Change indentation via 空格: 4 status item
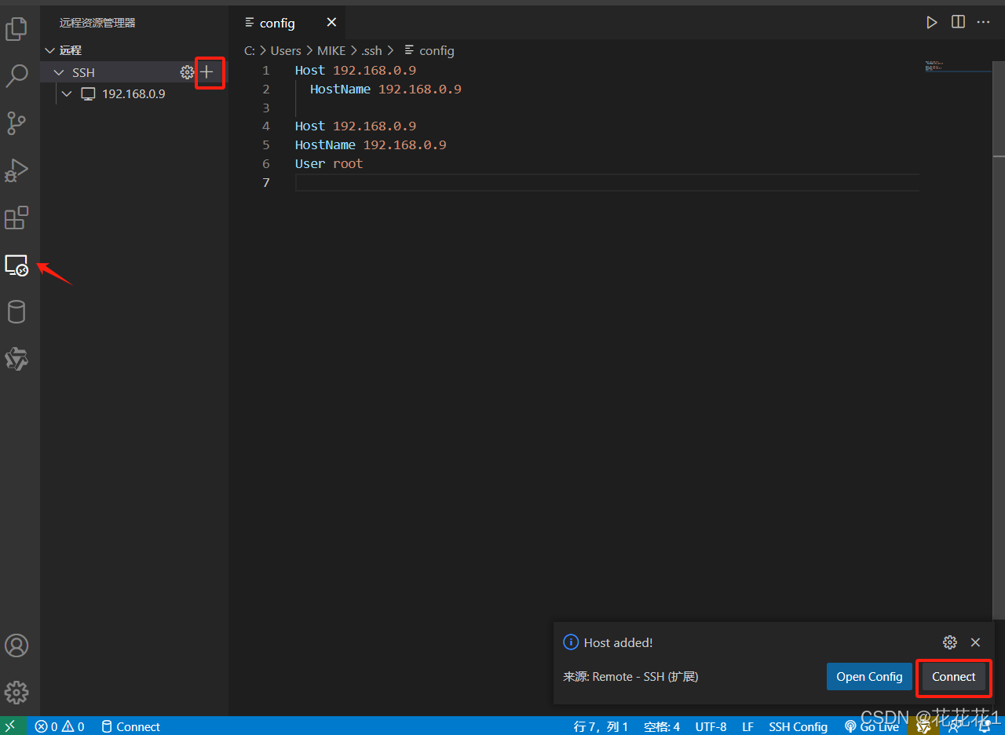Screen dimensions: 1005x735 click(x=662, y=726)
